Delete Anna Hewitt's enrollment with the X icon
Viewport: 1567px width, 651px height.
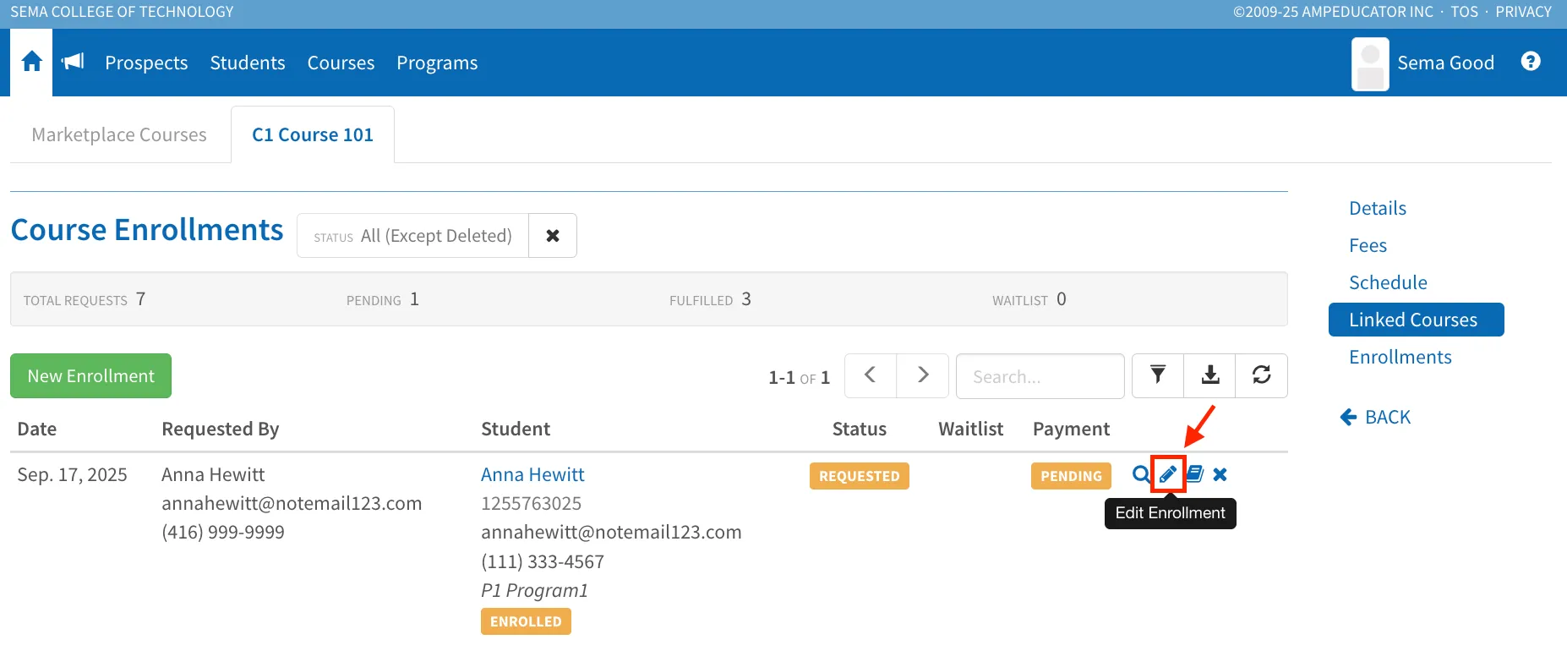click(1220, 474)
